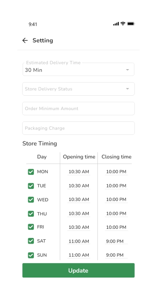Uncheck the FRI checkbox
This screenshot has height=298, width=157.
click(31, 227)
